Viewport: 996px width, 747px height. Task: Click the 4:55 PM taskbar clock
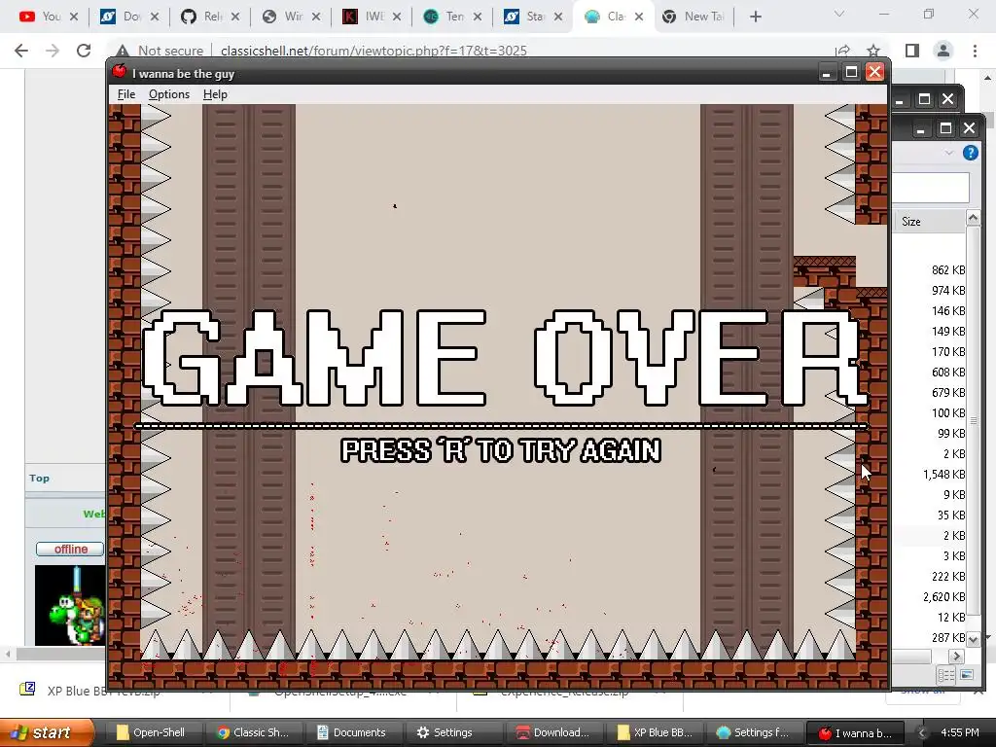point(959,732)
